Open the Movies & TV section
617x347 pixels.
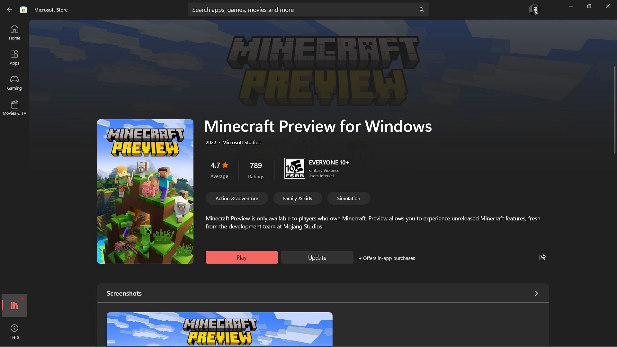coord(14,107)
